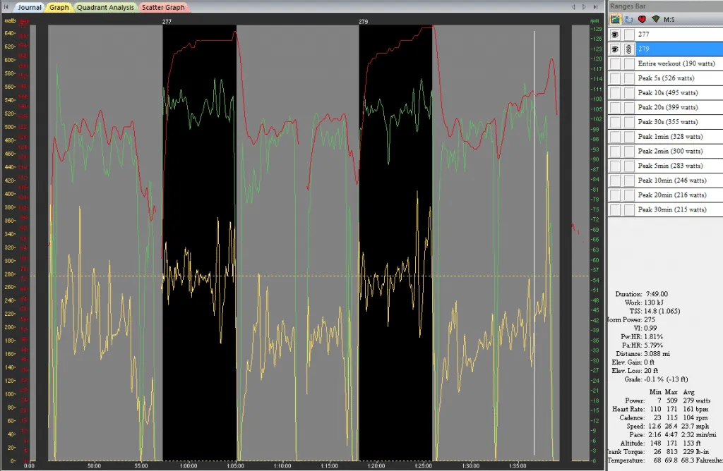
Task: Select 'Peak 1min (328 watts)' range
Action: point(679,137)
